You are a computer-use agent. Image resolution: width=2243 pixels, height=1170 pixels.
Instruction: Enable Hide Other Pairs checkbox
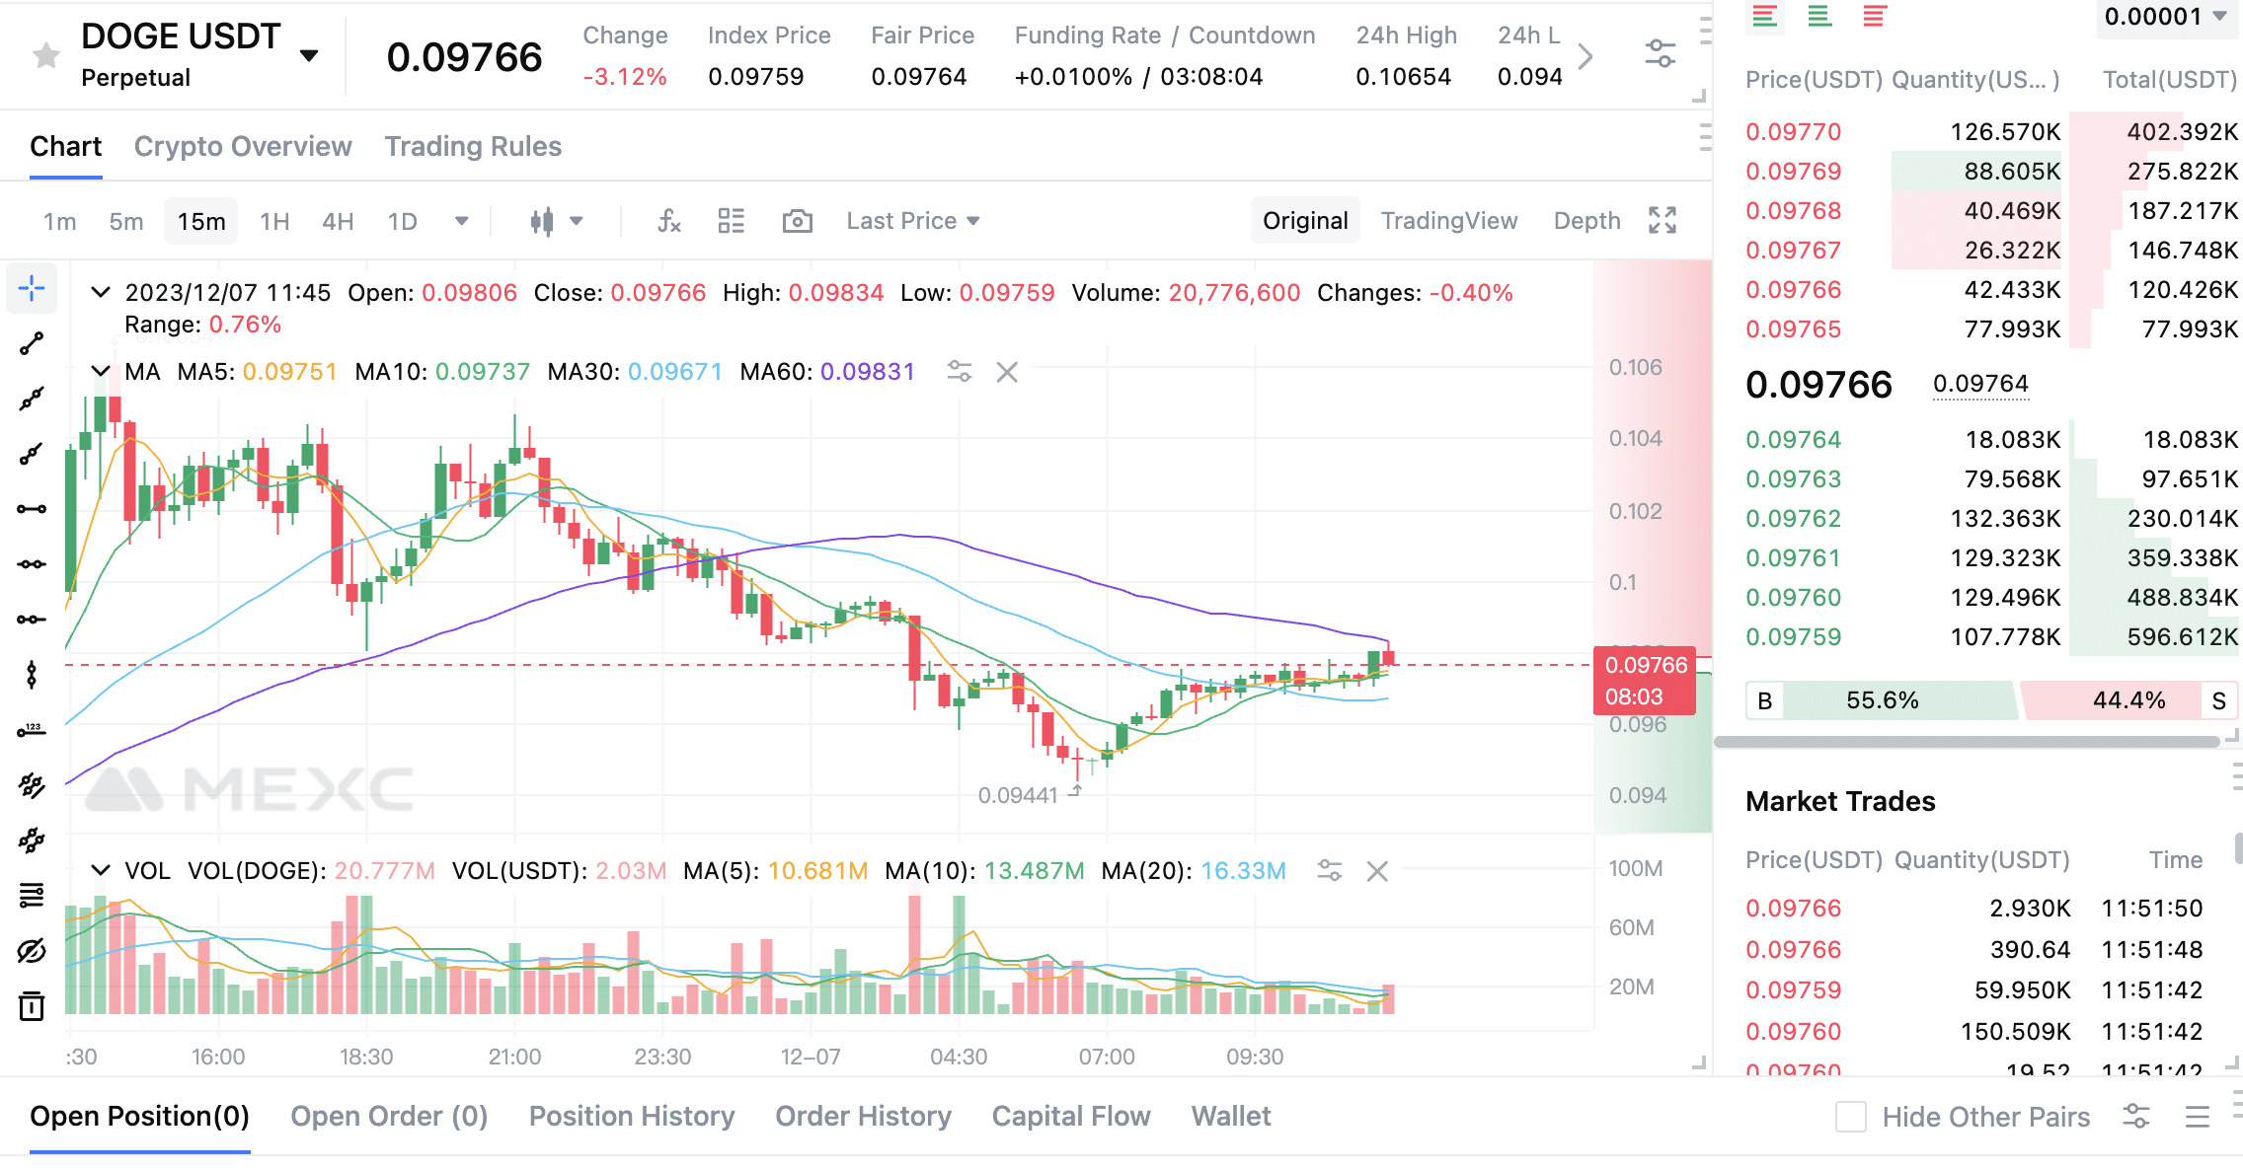point(1851,1117)
